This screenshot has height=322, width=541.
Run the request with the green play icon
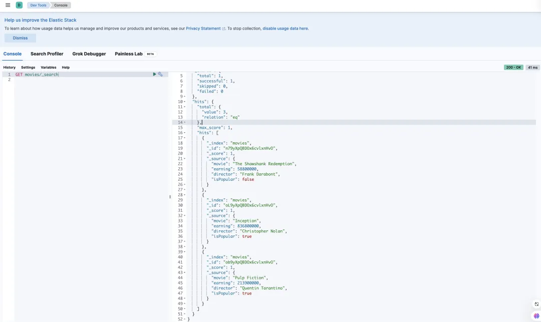(x=155, y=74)
